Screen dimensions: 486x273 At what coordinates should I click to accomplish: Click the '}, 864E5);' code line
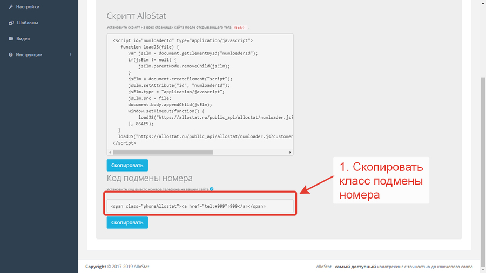click(141, 124)
